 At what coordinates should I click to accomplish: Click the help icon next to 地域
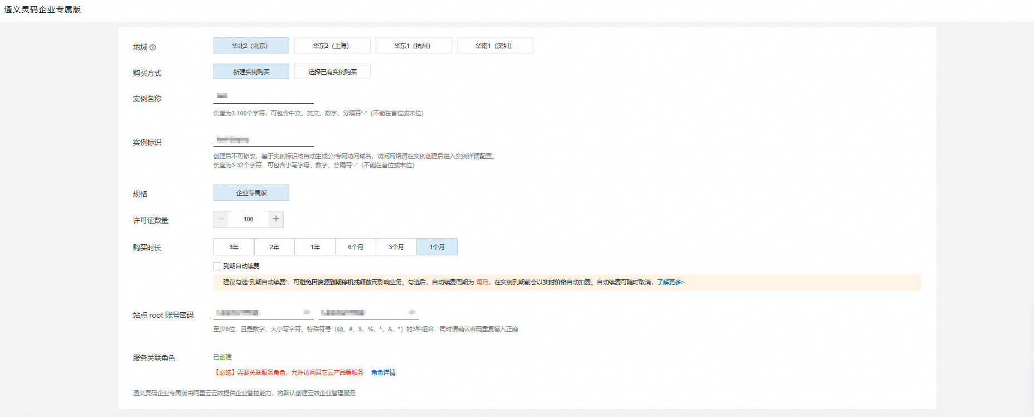coord(153,47)
